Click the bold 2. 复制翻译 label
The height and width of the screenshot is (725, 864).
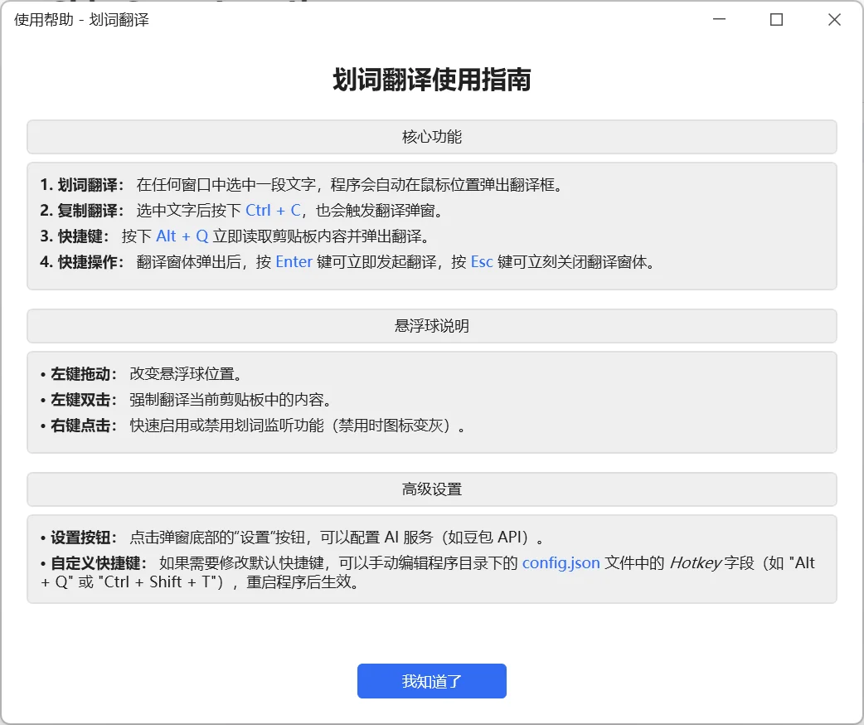[82, 210]
